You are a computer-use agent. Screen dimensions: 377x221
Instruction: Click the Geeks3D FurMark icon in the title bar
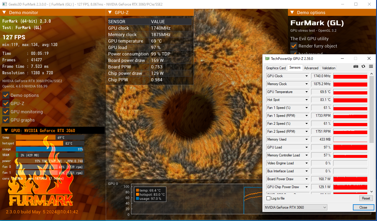pos(4,4)
